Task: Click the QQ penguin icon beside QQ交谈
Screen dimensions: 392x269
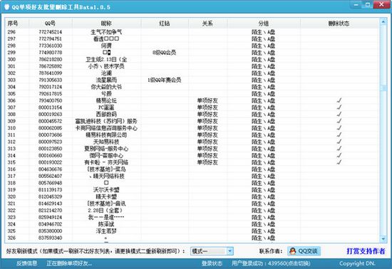Action: tap(292, 251)
